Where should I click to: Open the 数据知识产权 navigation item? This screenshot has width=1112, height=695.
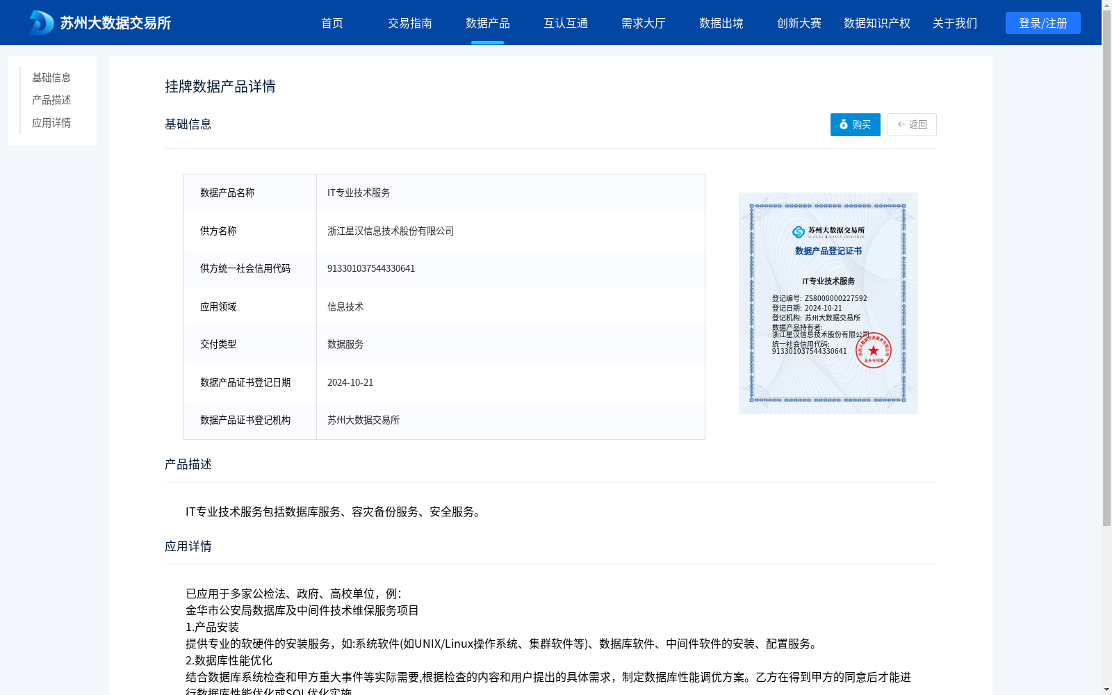pyautogui.click(x=877, y=23)
